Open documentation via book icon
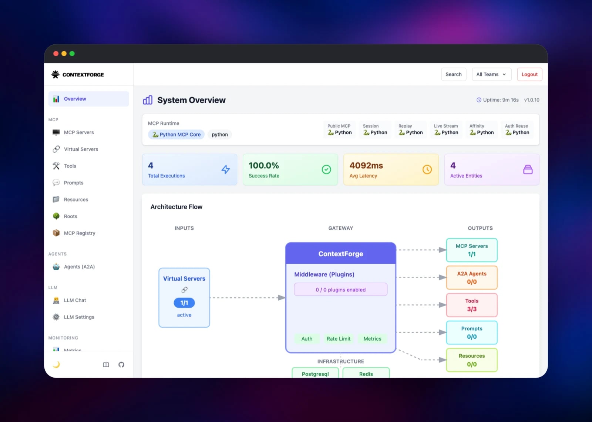This screenshot has width=592, height=422. (106, 365)
